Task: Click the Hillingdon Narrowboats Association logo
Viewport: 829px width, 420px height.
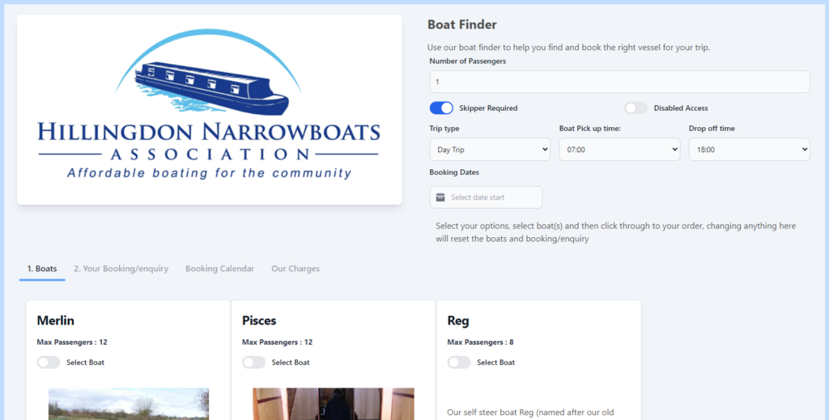Action: click(209, 109)
